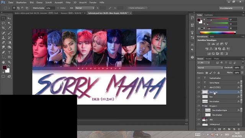This screenshot has height=138, width=245.
Task: Open the tool preset picker arrow
Action: click(9, 8)
